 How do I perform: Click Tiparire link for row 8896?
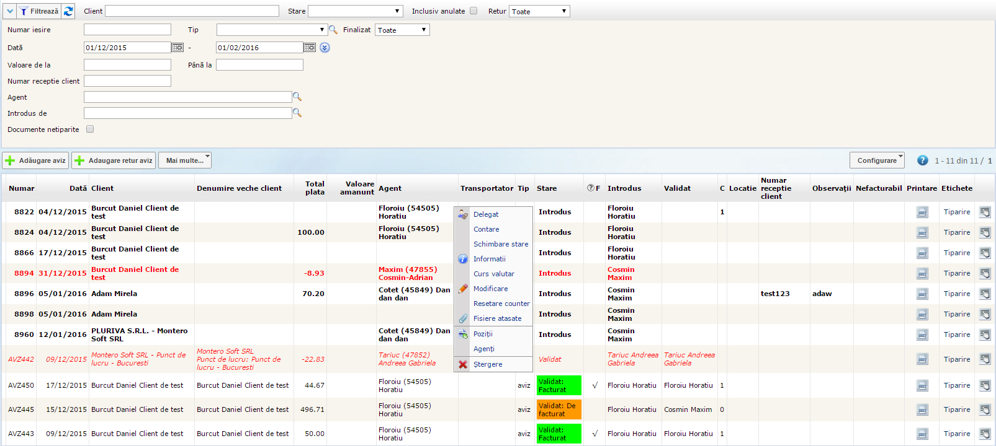pos(956,294)
